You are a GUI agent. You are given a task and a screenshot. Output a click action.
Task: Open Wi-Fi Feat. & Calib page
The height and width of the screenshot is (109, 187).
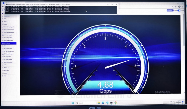click(x=8, y=40)
